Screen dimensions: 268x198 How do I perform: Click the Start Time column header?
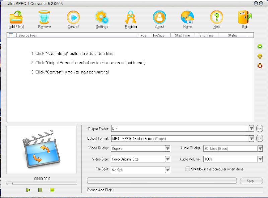tap(182, 35)
